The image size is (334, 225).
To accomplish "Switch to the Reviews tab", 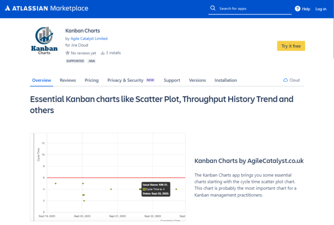I will [x=68, y=80].
